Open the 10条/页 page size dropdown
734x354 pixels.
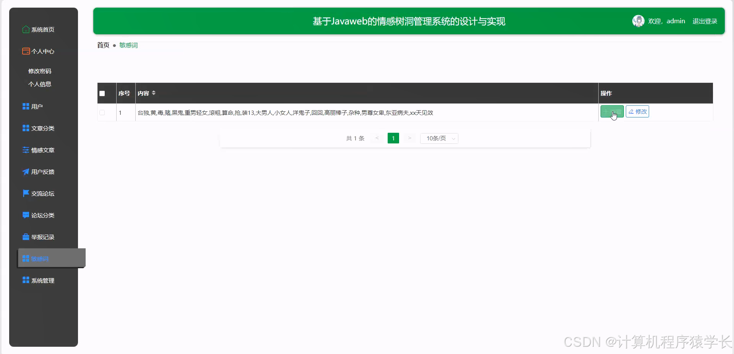coord(439,138)
